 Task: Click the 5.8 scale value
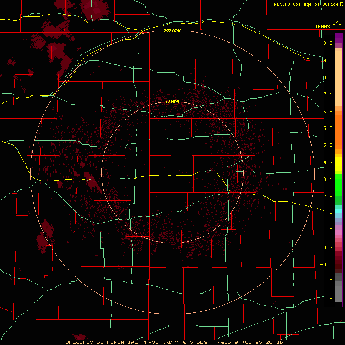pos(328,128)
